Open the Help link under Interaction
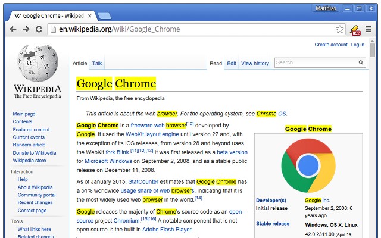 [x=23, y=179]
